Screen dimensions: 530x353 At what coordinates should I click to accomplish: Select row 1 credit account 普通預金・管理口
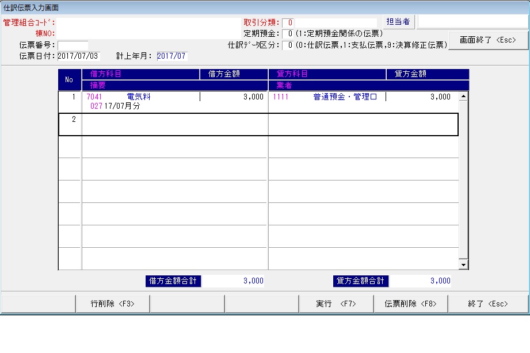click(x=344, y=97)
